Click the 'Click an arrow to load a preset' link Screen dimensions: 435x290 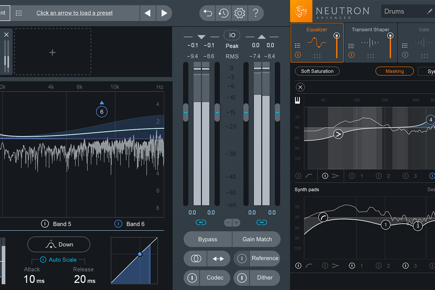point(74,13)
